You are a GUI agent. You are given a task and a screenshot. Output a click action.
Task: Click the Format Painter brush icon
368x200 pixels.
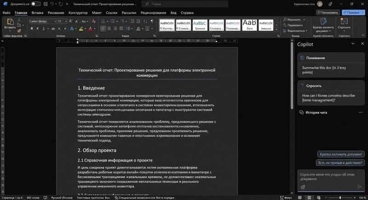(19, 31)
